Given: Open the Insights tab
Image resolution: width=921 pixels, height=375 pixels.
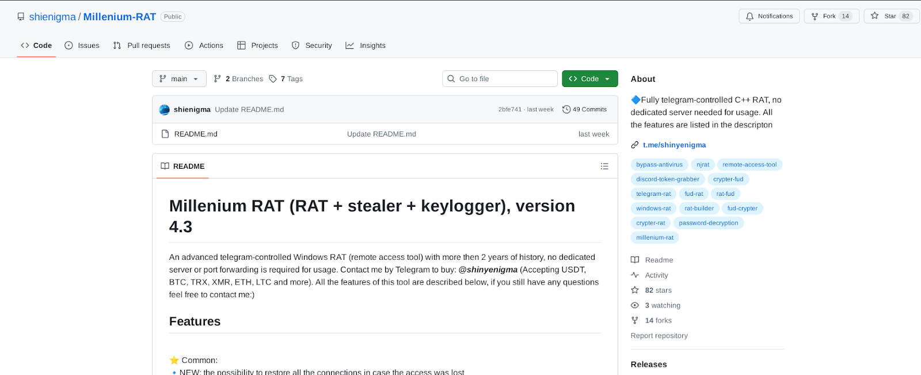Looking at the screenshot, I should (366, 46).
